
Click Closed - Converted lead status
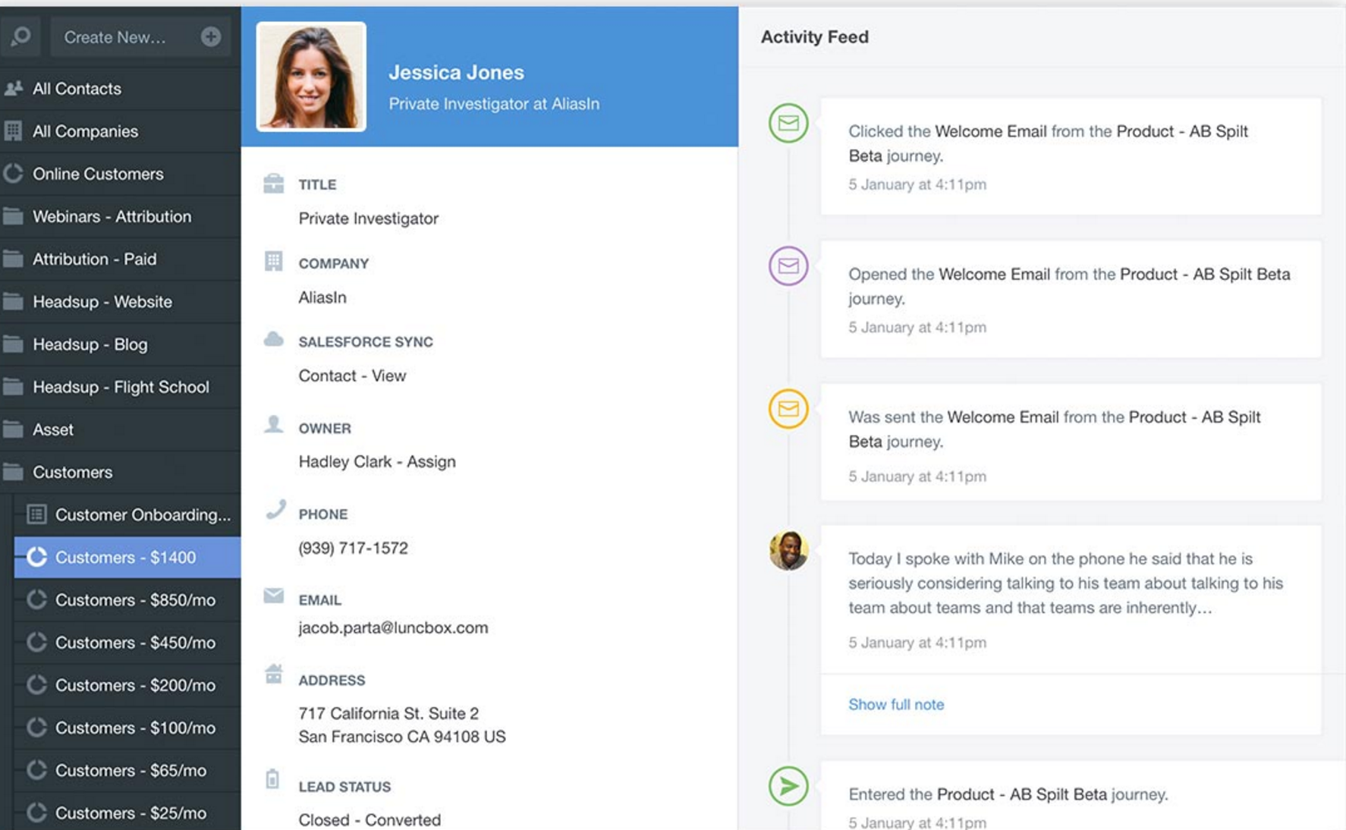(370, 820)
